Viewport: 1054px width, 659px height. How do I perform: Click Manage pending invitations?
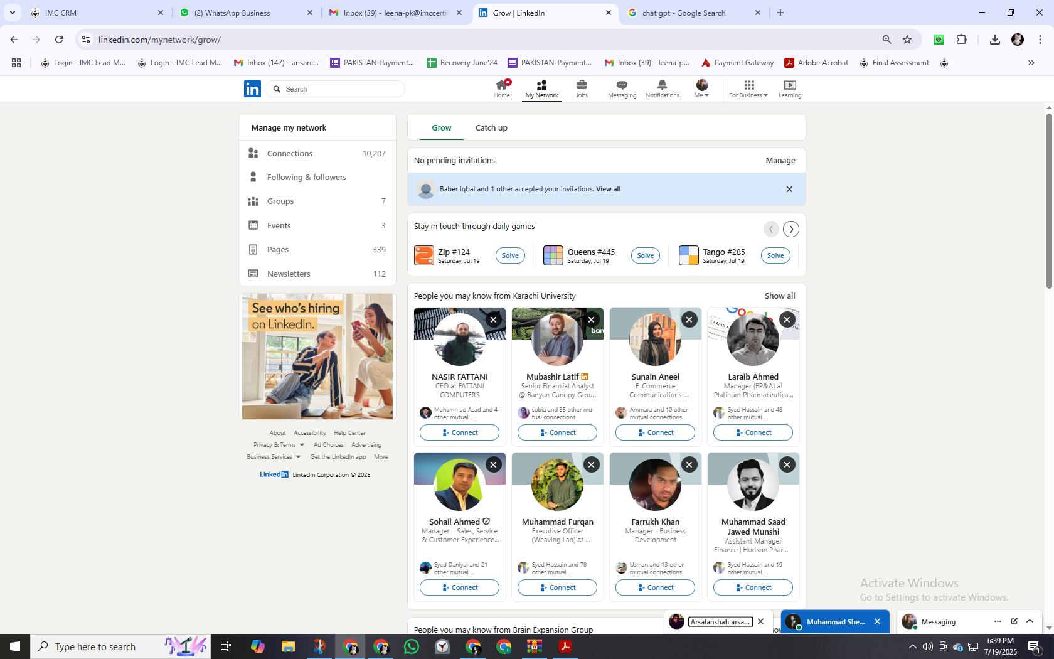click(780, 160)
